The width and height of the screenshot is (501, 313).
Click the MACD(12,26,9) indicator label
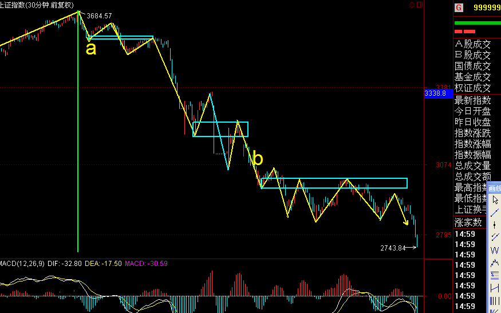pos(22,264)
